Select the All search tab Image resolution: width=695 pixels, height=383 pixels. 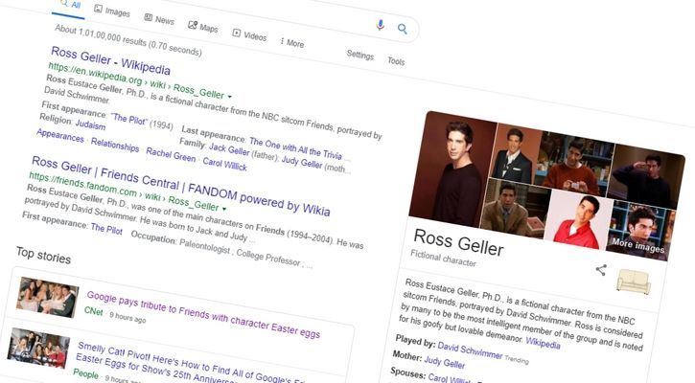pos(70,5)
